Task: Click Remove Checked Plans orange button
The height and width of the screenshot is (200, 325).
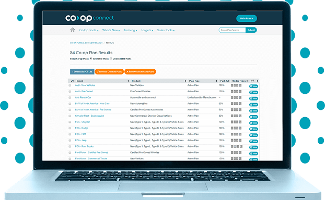Action: 109,72
